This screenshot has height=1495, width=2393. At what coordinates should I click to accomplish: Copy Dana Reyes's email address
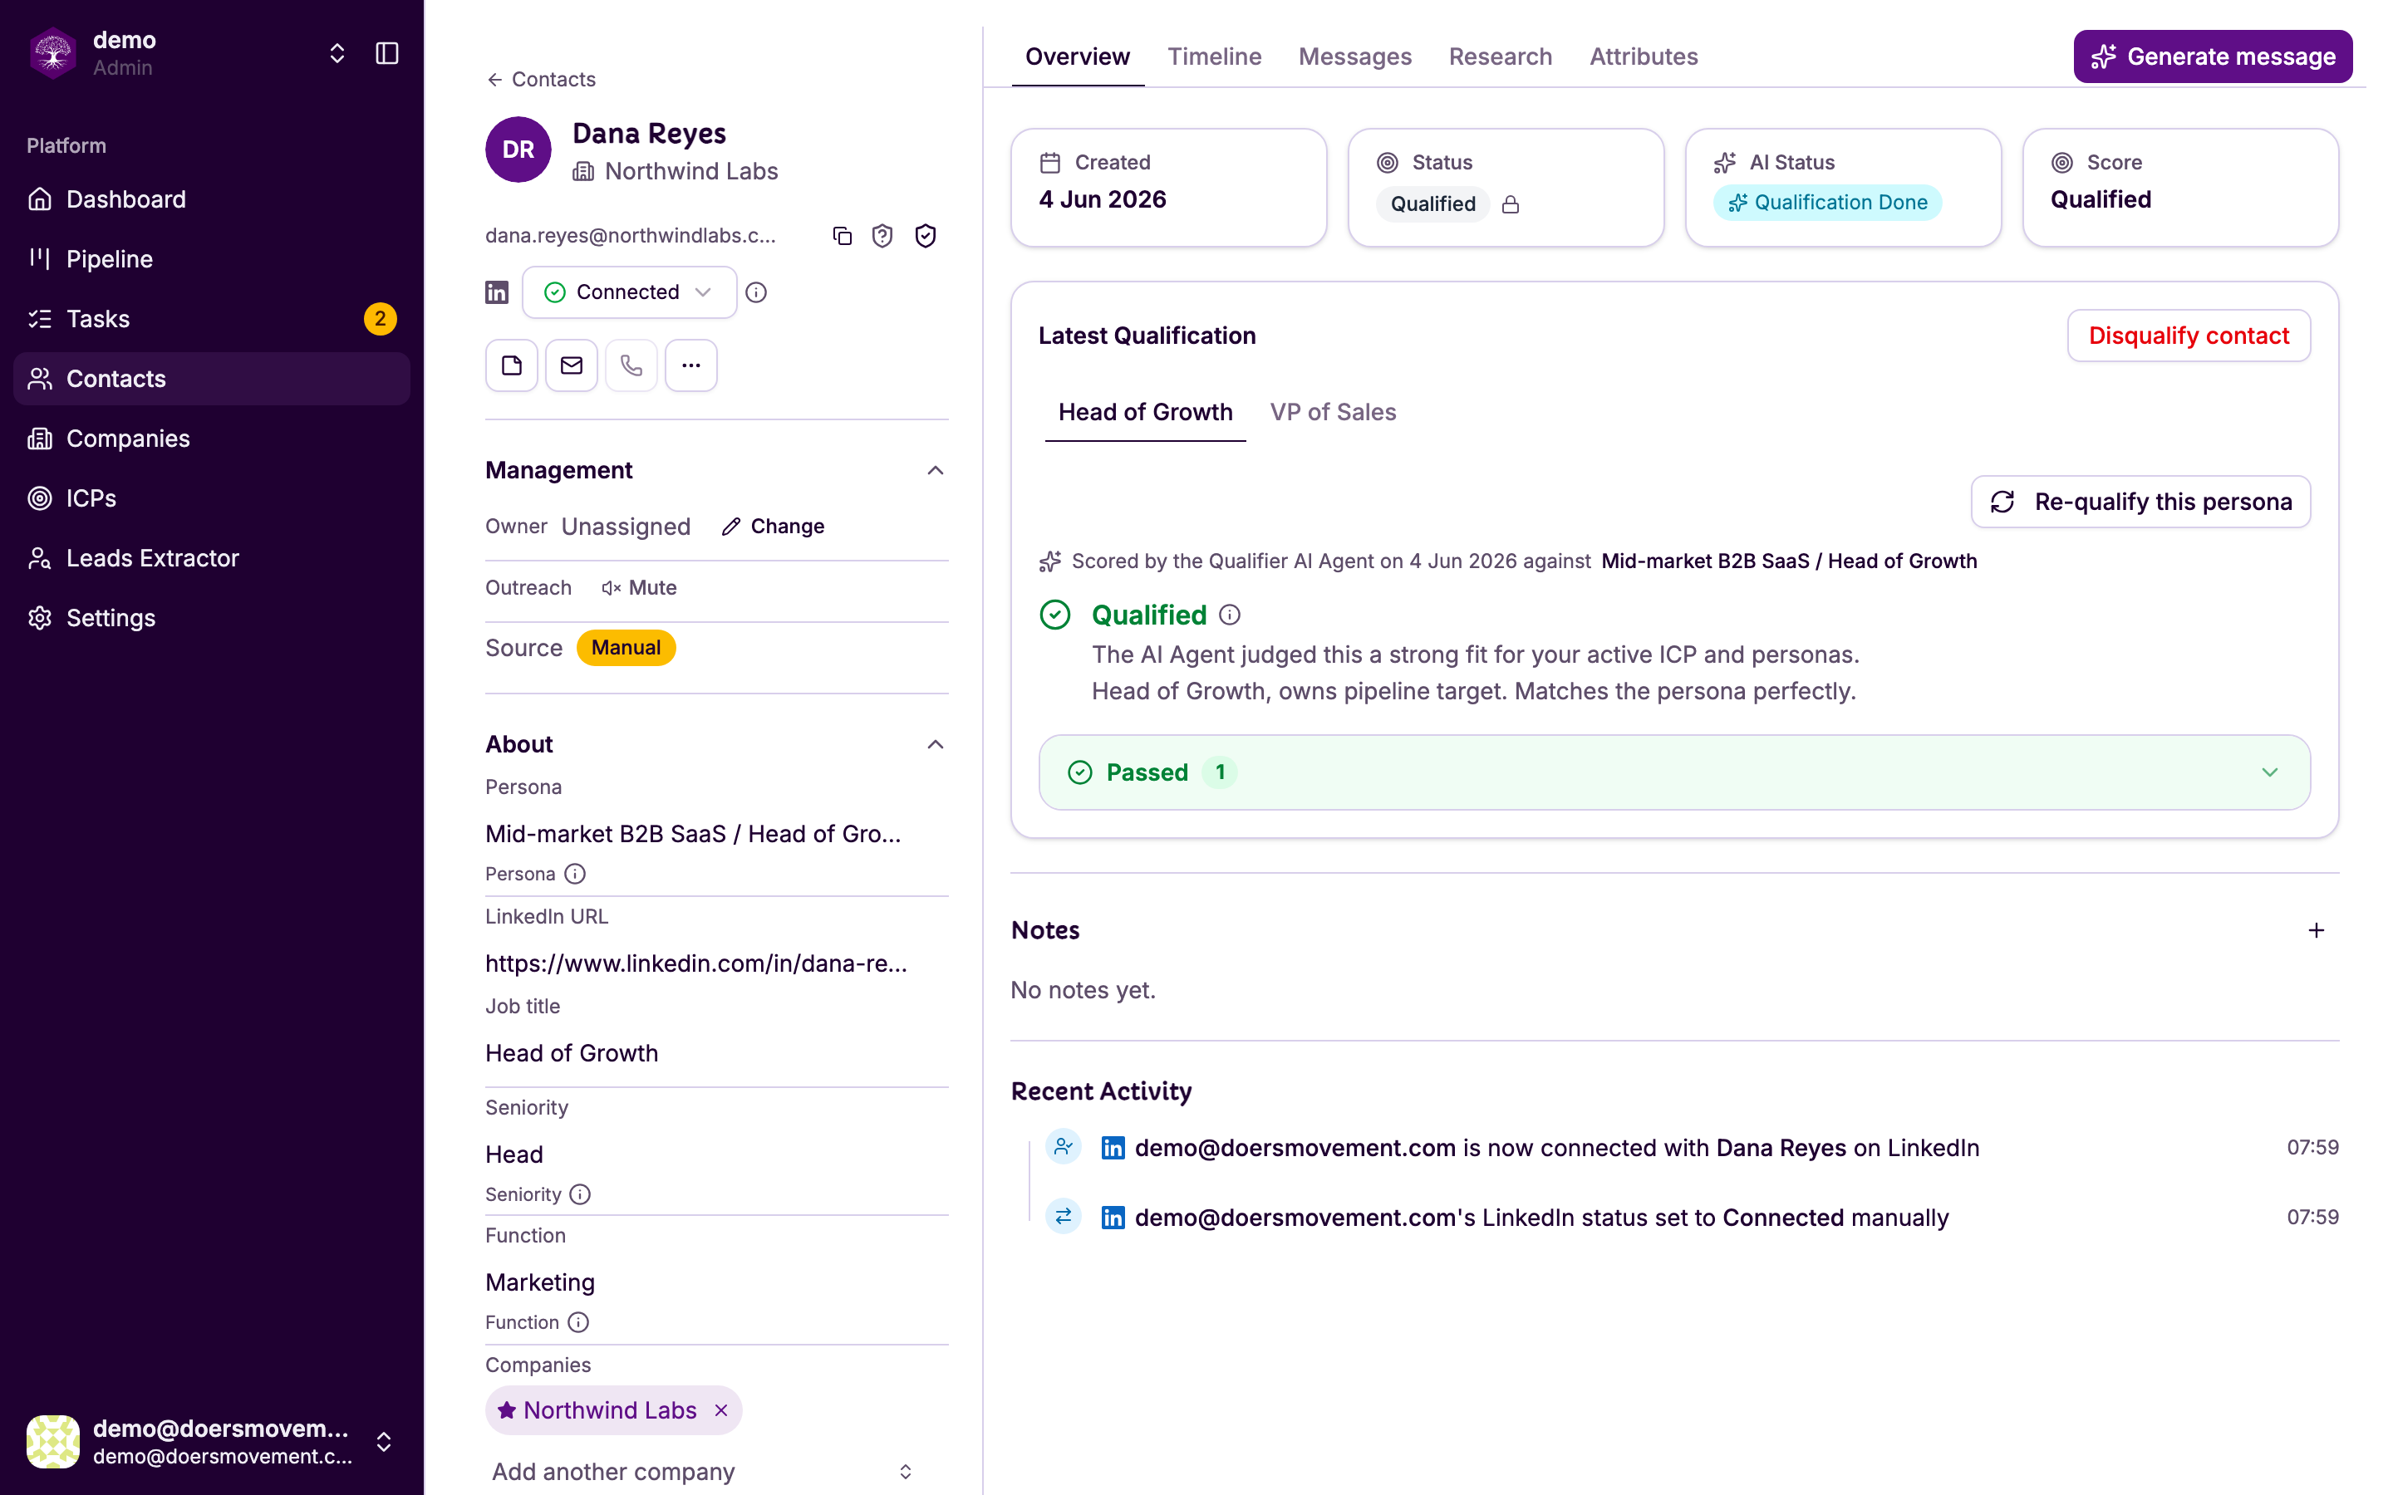point(842,235)
